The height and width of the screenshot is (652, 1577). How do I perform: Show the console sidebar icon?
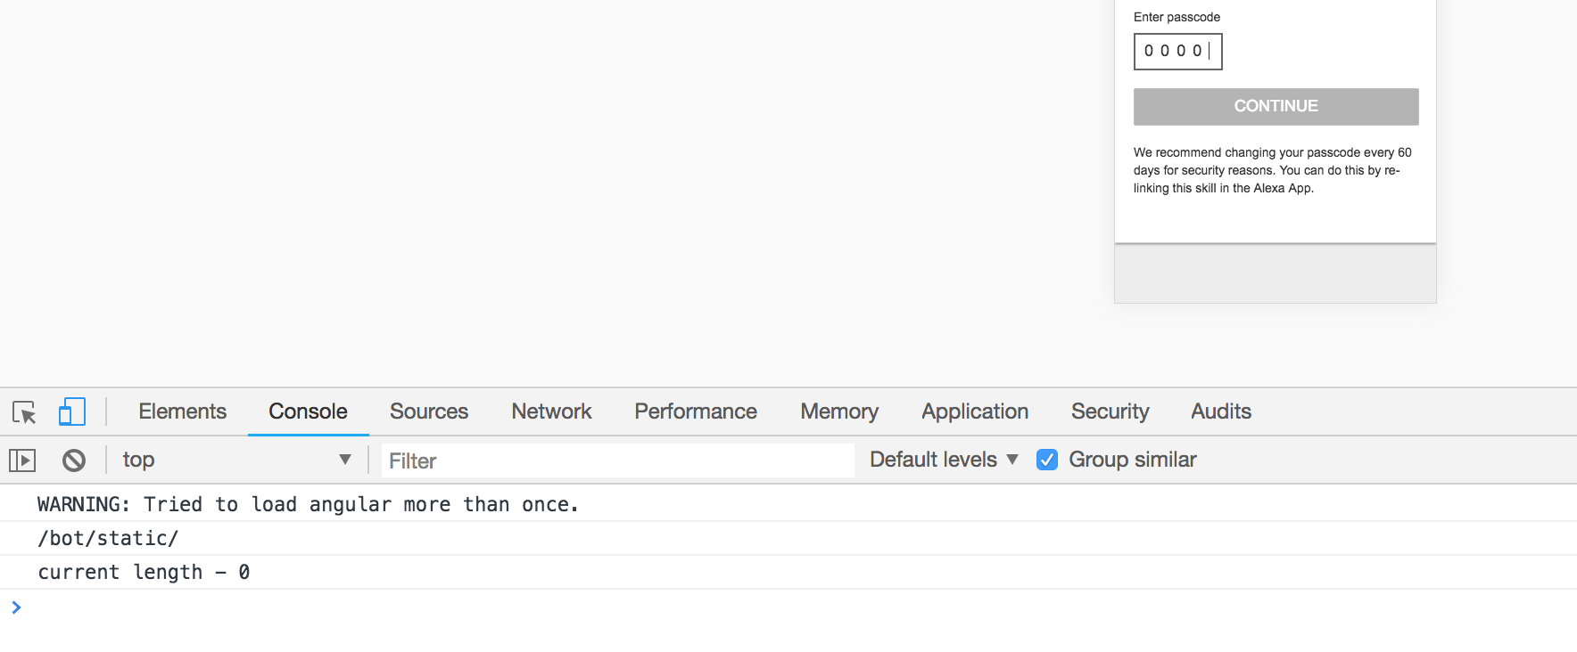(x=22, y=460)
